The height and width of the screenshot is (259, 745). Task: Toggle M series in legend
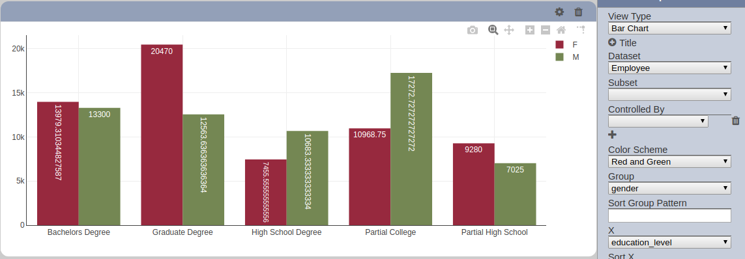[x=567, y=57]
